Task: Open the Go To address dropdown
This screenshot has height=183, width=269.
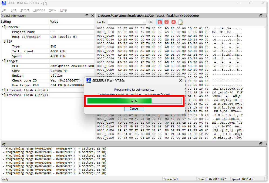Action: (x=144, y=22)
